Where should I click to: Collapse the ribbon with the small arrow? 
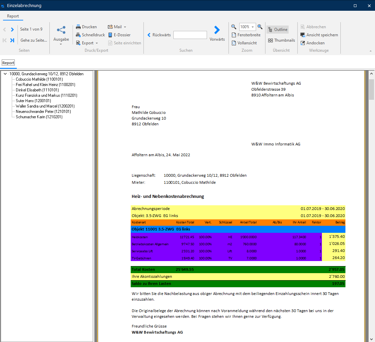(370, 51)
